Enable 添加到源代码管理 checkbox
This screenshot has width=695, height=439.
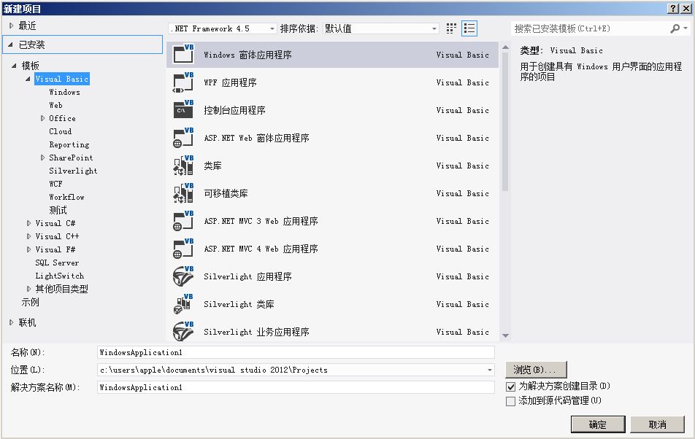(510, 401)
